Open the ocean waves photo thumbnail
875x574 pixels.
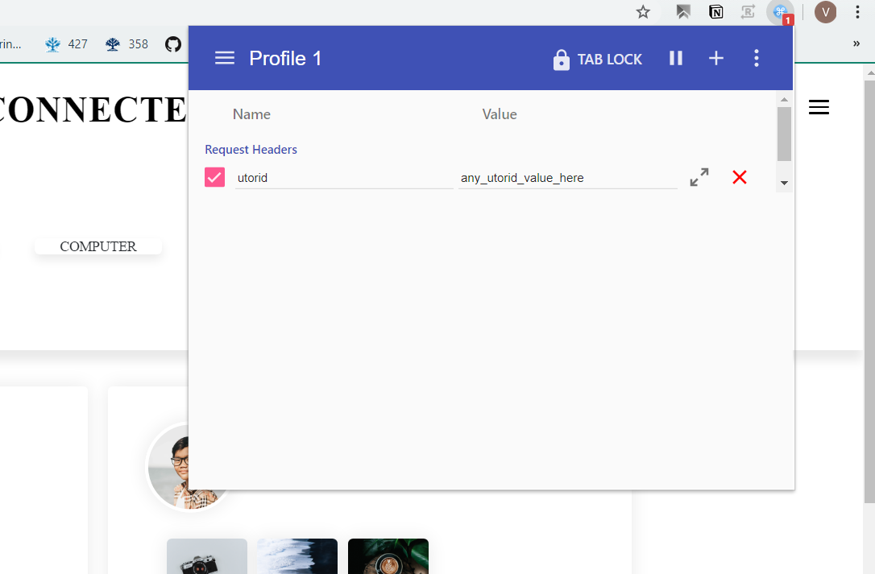[297, 556]
